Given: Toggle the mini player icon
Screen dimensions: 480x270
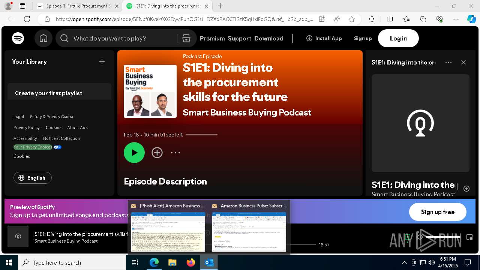Looking at the screenshot, I should [x=469, y=237].
